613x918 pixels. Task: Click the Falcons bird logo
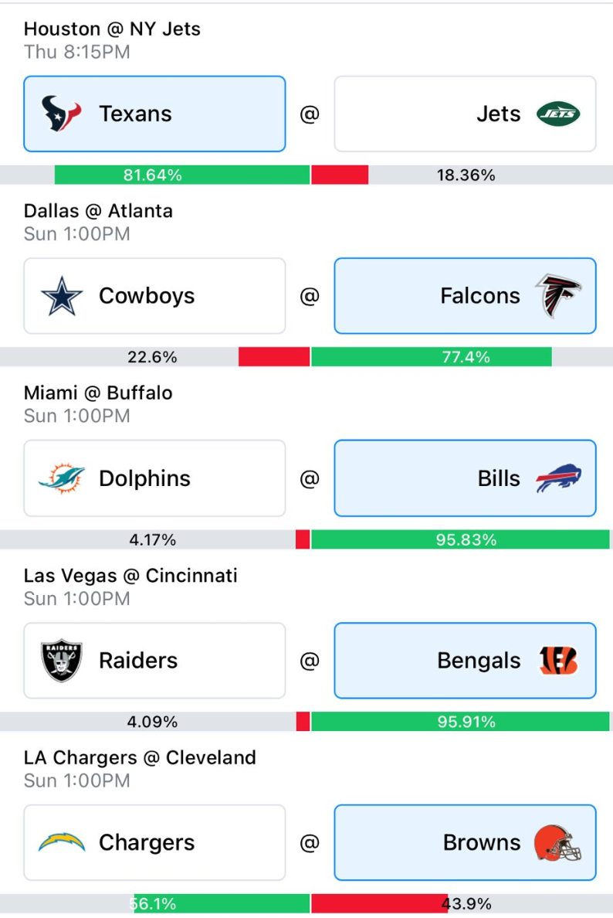pyautogui.click(x=558, y=296)
